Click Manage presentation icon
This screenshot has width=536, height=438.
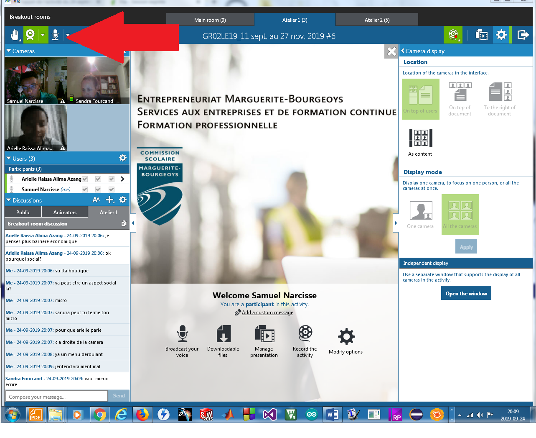pos(264,334)
